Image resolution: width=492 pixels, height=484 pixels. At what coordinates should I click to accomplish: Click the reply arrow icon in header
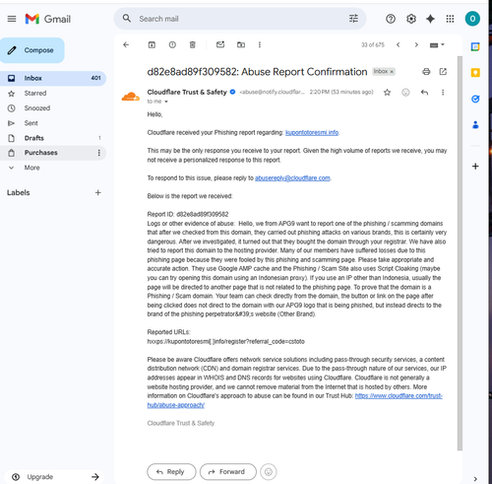coord(424,93)
